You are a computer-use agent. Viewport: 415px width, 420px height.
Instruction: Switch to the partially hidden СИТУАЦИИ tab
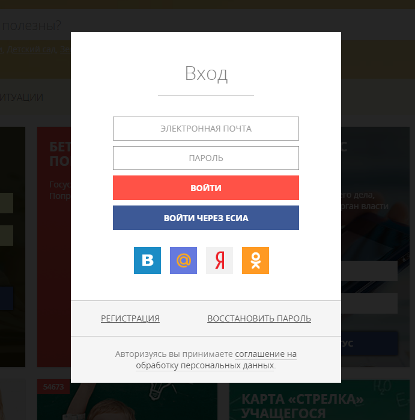pyautogui.click(x=22, y=97)
